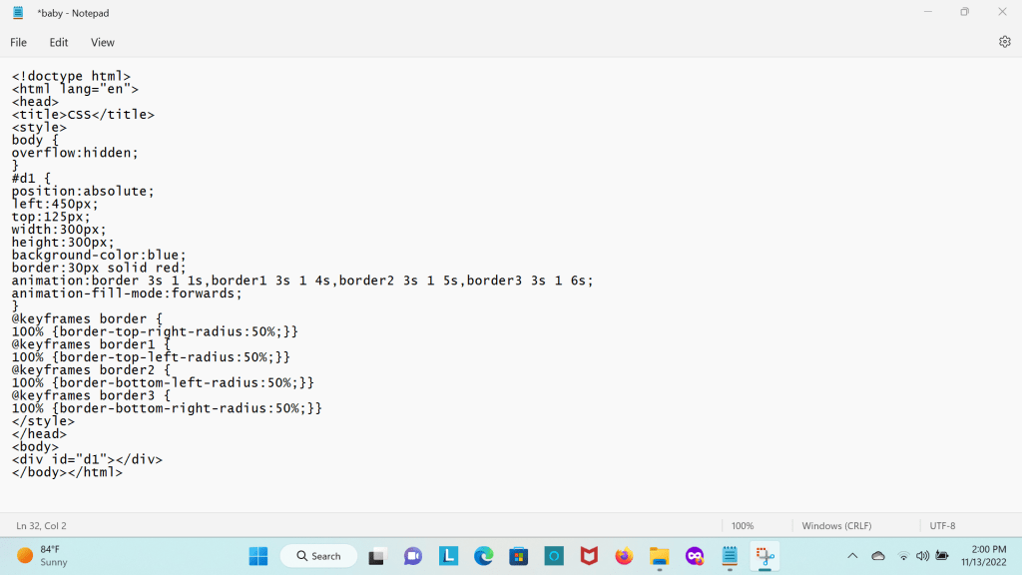Click UTF-8 encoding in status bar
Screen dimensions: 1022x575
[942, 526]
